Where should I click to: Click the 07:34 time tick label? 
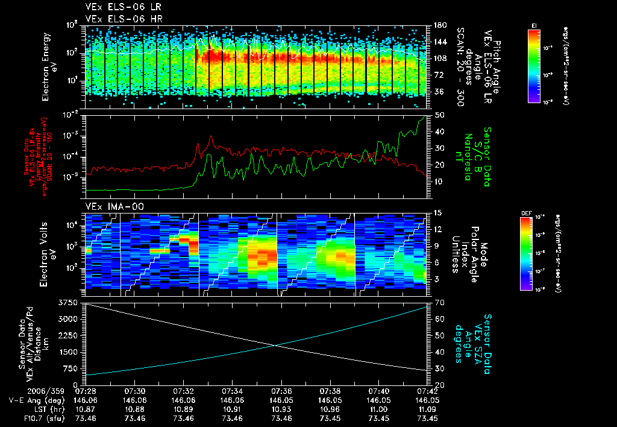[232, 391]
